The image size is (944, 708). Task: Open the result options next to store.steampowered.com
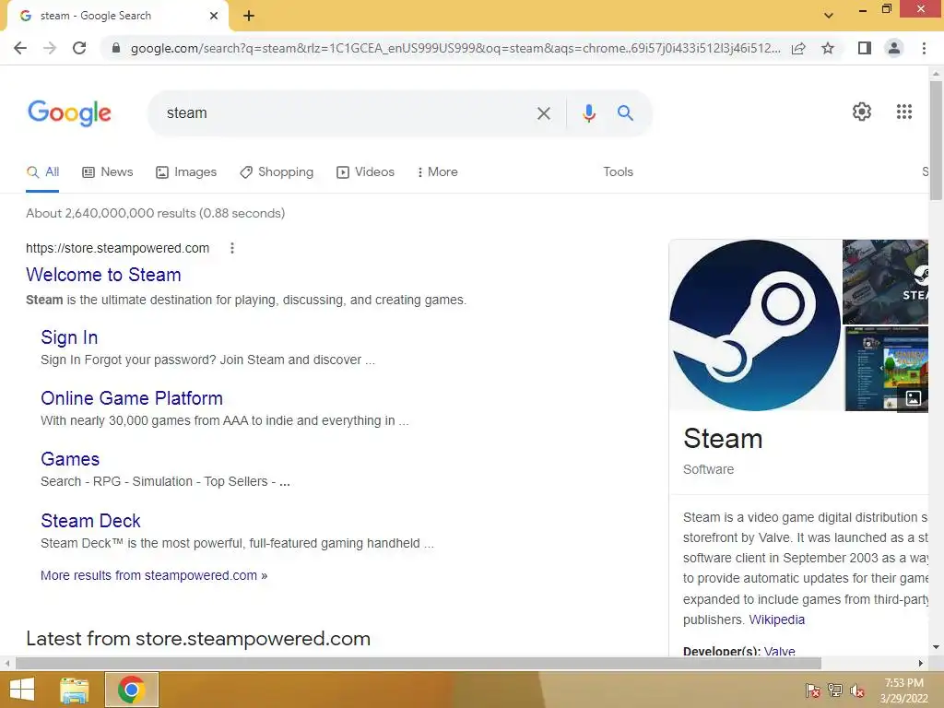[232, 248]
